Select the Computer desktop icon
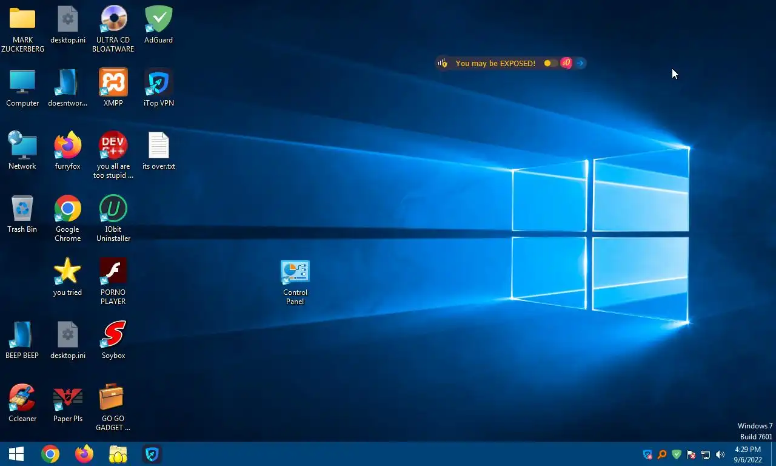 [x=22, y=87]
